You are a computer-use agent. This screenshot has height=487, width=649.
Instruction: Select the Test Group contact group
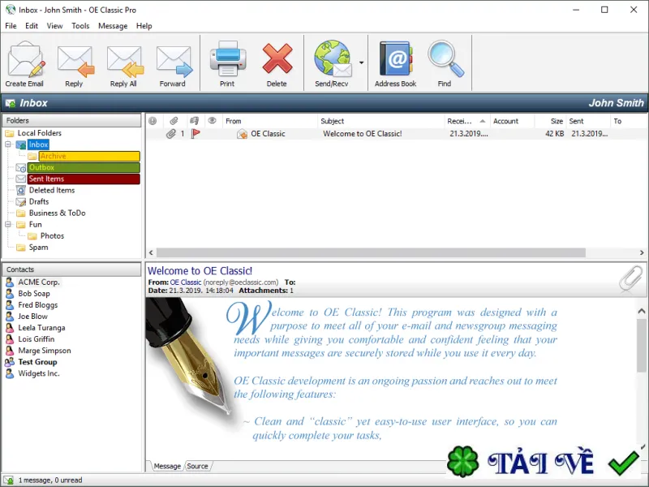(x=37, y=362)
